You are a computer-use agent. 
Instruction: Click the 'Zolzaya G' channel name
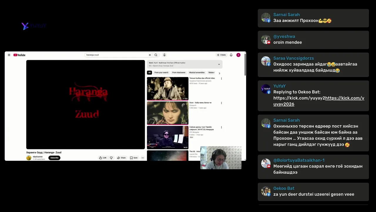[193, 105]
